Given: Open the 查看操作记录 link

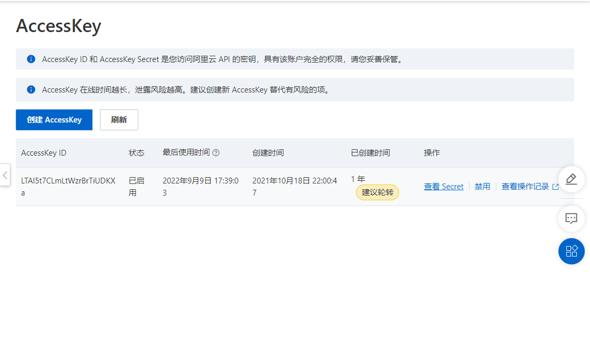Looking at the screenshot, I should pos(525,187).
